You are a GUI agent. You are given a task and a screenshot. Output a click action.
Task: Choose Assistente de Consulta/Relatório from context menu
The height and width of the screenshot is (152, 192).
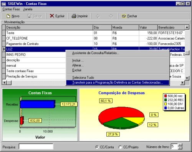(118, 53)
